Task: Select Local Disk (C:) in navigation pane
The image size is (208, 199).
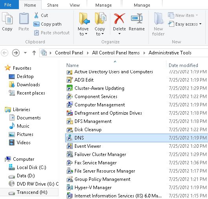Action: [31, 167]
